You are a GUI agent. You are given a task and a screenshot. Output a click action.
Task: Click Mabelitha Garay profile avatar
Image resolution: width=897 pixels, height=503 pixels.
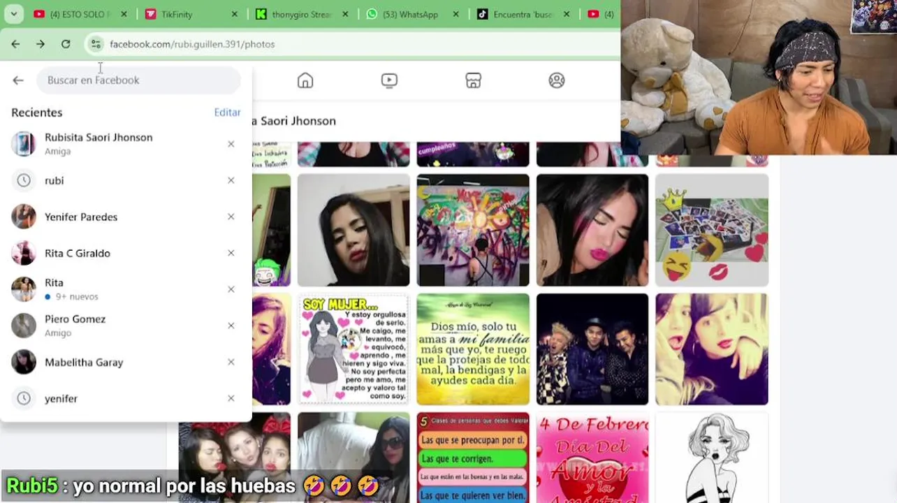click(24, 362)
